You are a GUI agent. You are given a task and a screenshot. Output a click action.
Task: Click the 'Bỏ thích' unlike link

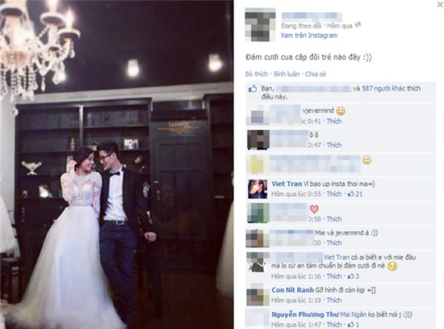click(257, 74)
